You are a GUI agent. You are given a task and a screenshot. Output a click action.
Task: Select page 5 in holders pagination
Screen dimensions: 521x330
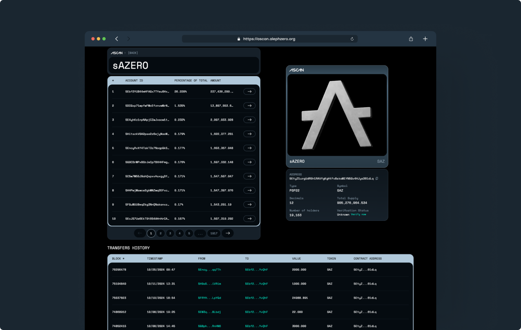(189, 233)
